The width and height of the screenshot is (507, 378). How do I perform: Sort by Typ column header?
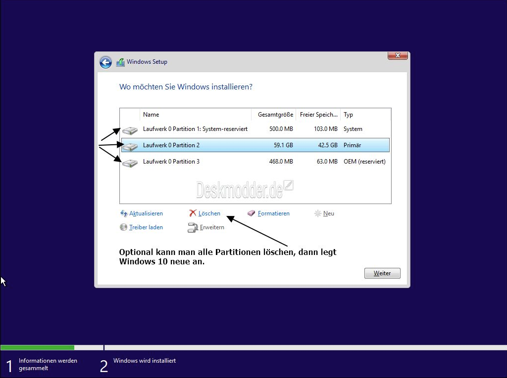click(365, 115)
